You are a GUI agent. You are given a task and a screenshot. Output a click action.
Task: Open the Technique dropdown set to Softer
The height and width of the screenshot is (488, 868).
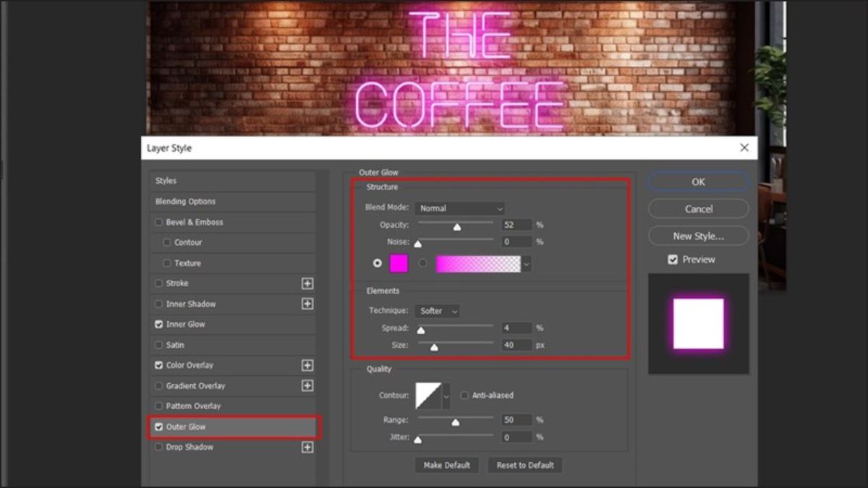coord(437,311)
